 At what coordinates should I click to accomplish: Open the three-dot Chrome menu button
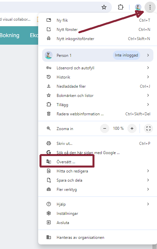150,7
